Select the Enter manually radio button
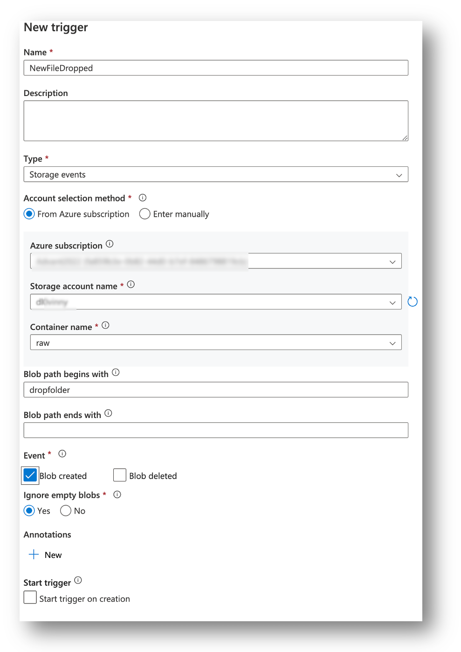The height and width of the screenshot is (652, 461). 144,214
